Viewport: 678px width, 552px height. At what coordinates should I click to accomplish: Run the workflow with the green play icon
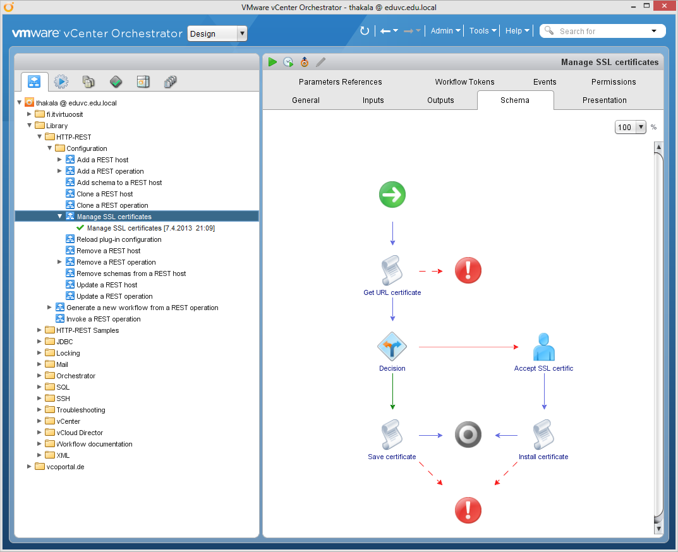point(272,63)
